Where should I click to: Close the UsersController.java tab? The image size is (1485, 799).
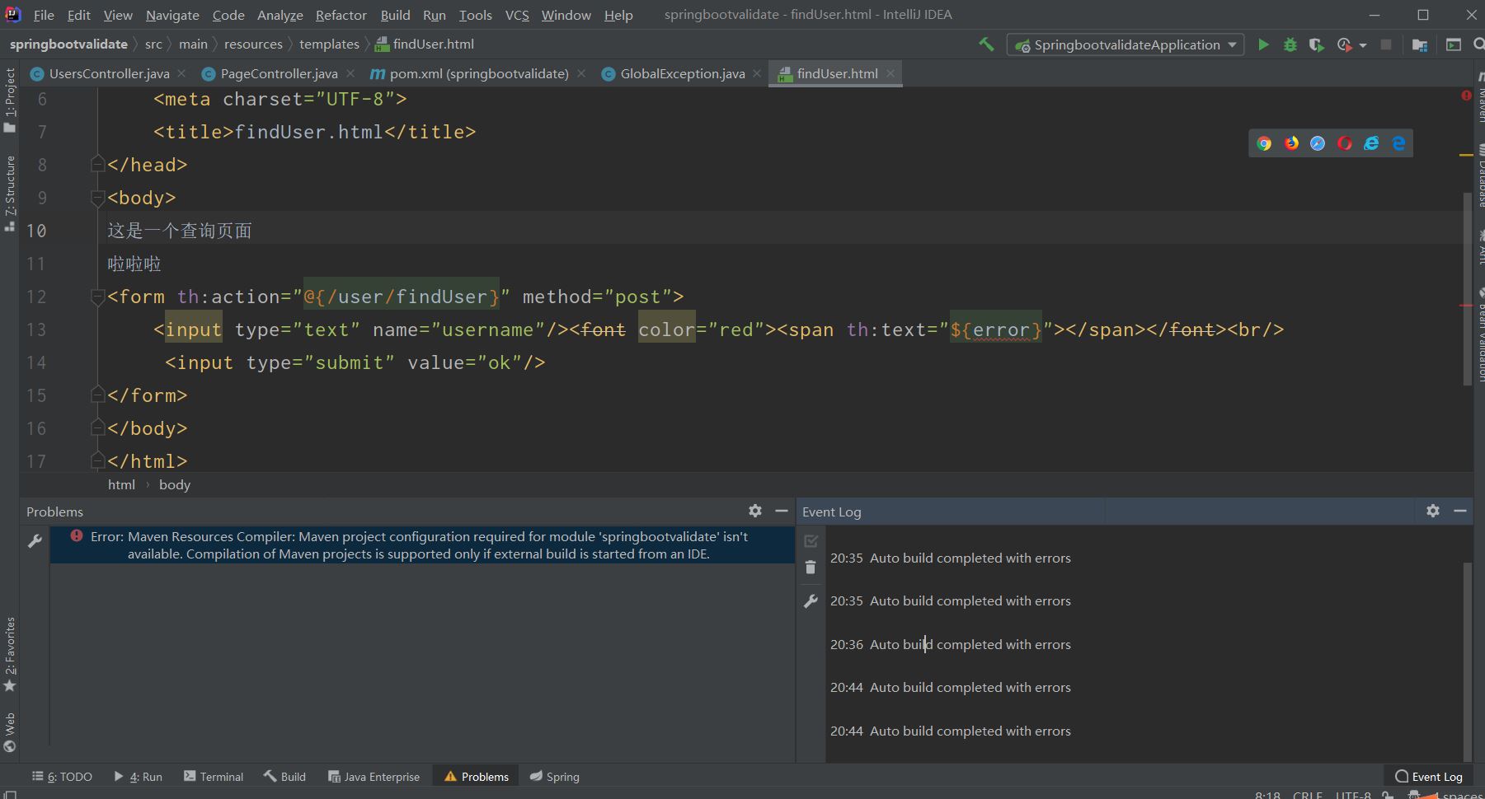[181, 73]
